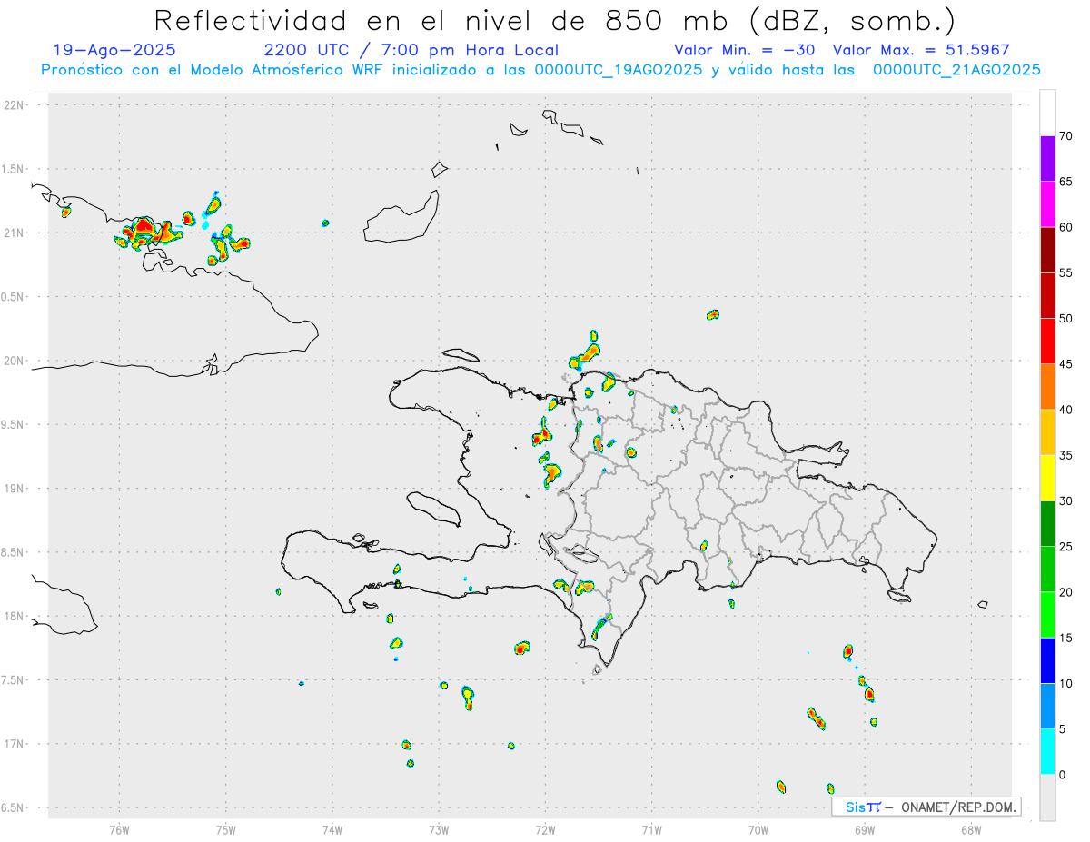1090x842 pixels.
Task: Select the orange 40–45 dBZ colorbar segment
Action: coord(1047,387)
